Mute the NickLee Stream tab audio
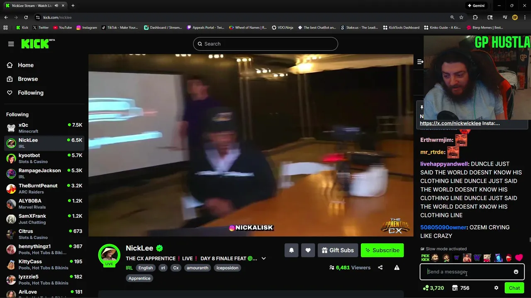The width and height of the screenshot is (531, 298). (x=56, y=6)
